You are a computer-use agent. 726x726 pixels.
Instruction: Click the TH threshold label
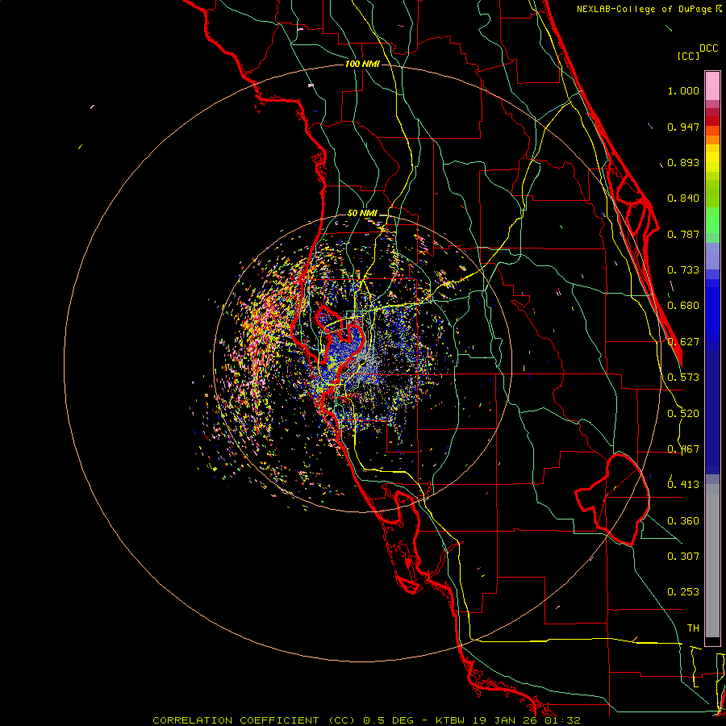coord(693,628)
